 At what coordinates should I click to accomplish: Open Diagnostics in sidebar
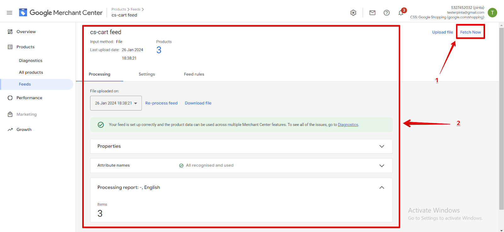click(x=31, y=60)
